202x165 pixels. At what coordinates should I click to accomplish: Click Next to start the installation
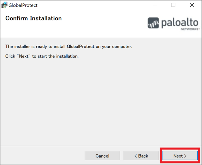click(180, 156)
